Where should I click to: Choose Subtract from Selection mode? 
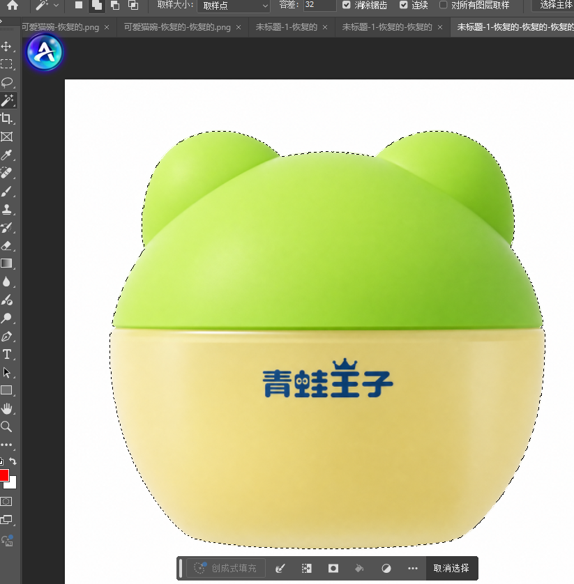tap(115, 5)
